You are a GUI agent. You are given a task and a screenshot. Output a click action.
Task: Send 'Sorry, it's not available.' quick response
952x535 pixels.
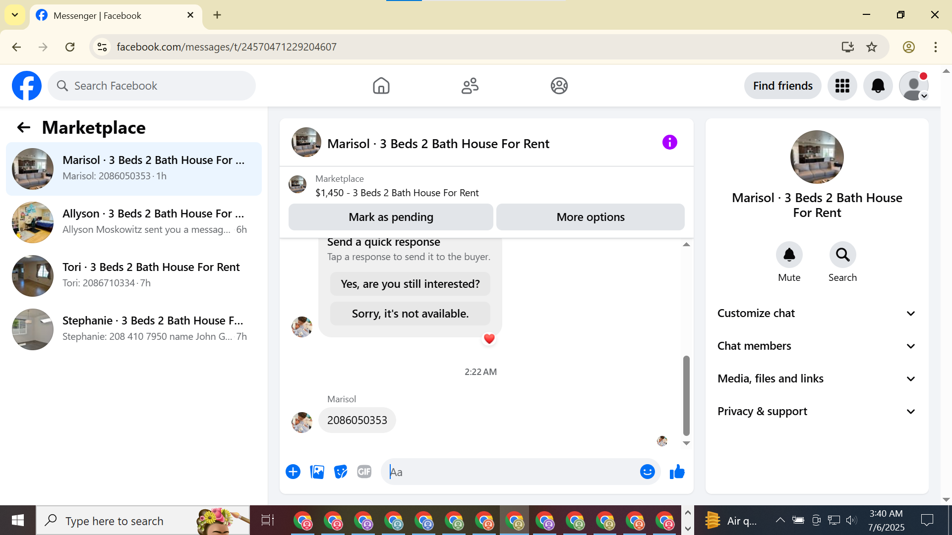pyautogui.click(x=410, y=314)
